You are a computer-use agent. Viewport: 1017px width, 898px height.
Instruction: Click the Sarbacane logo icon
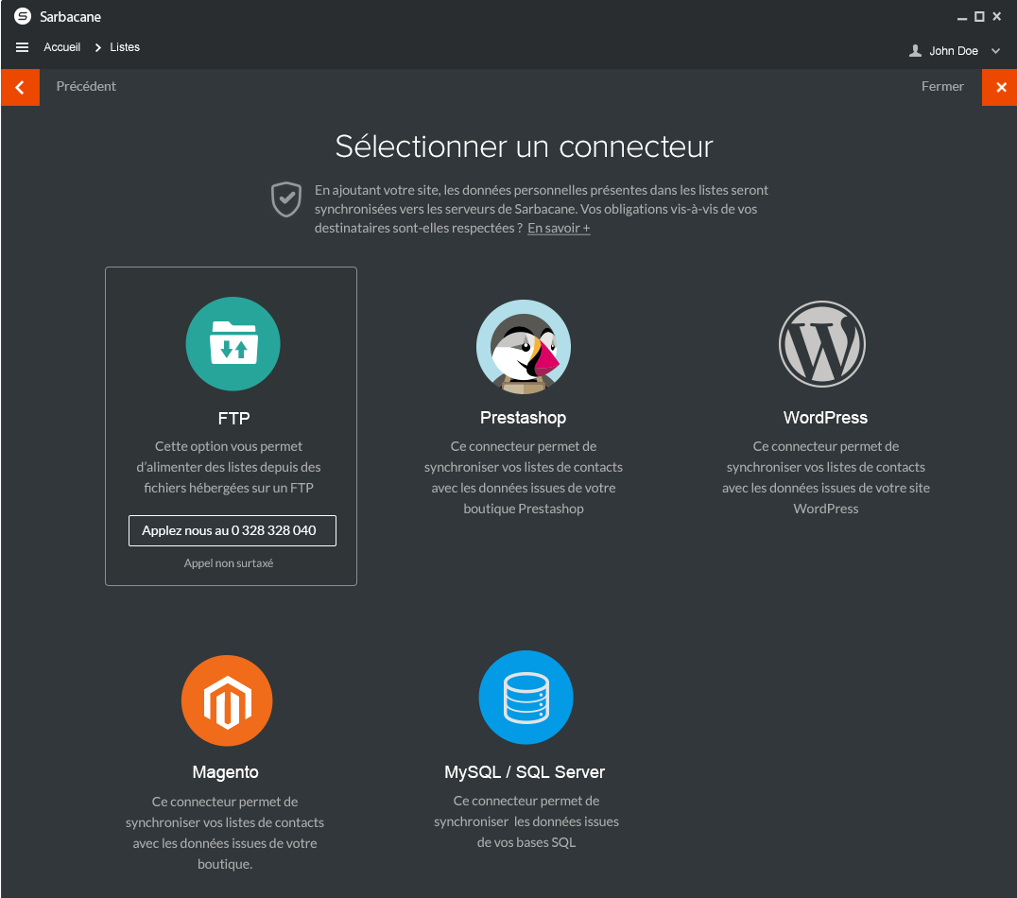pos(23,16)
